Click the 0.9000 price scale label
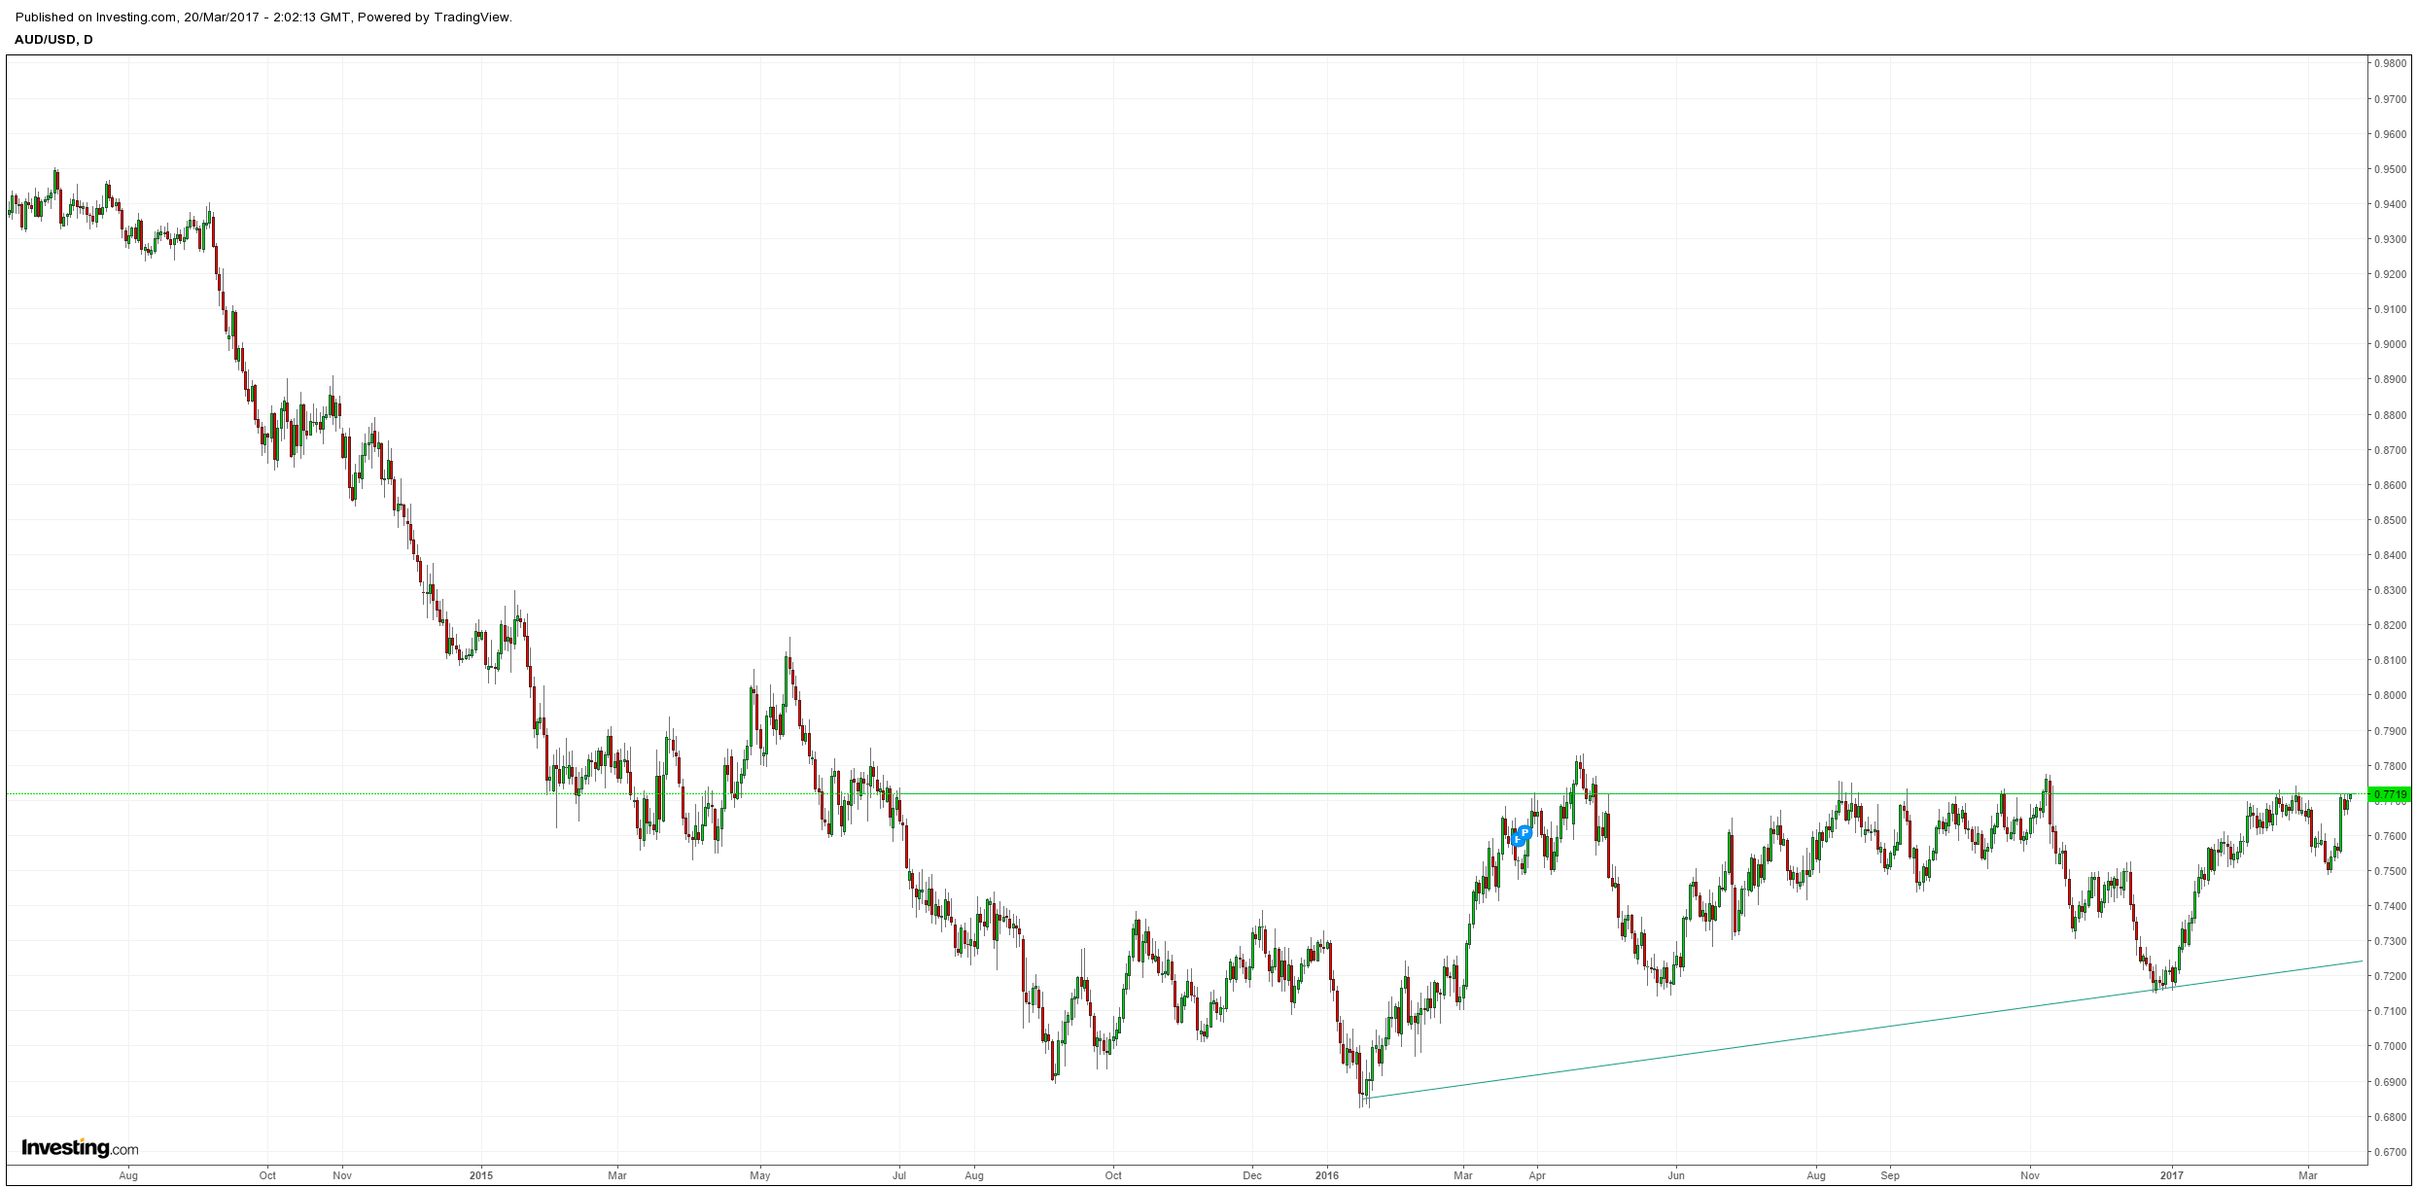Image resolution: width=2418 pixels, height=1188 pixels. pos(2392,344)
